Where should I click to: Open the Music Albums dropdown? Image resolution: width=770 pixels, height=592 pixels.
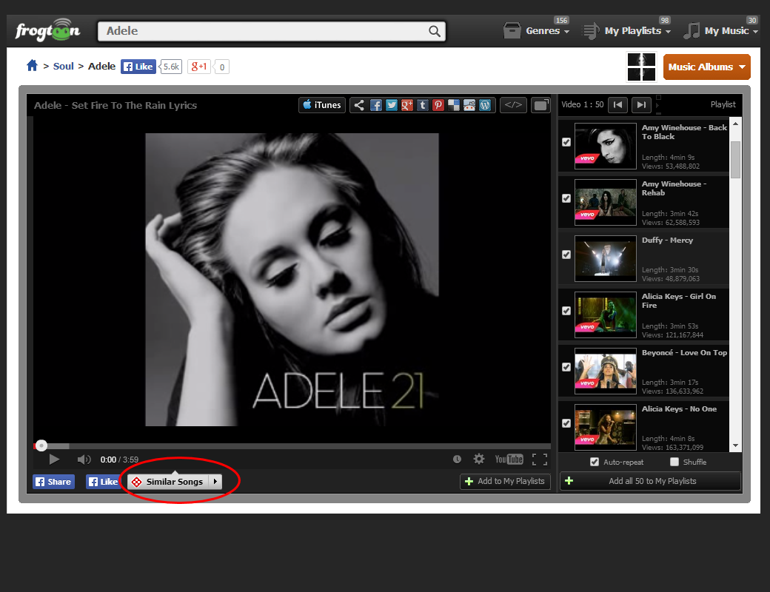[706, 67]
